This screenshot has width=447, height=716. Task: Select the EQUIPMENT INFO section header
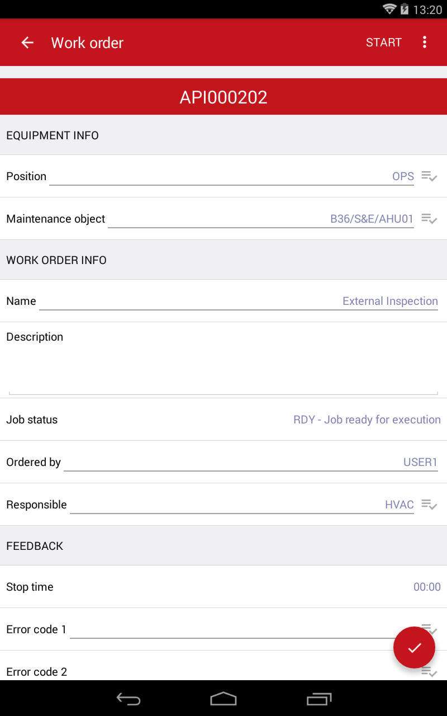52,135
